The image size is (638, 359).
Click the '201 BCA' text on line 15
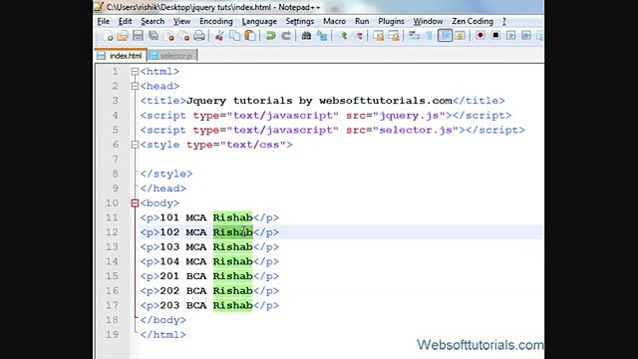183,276
